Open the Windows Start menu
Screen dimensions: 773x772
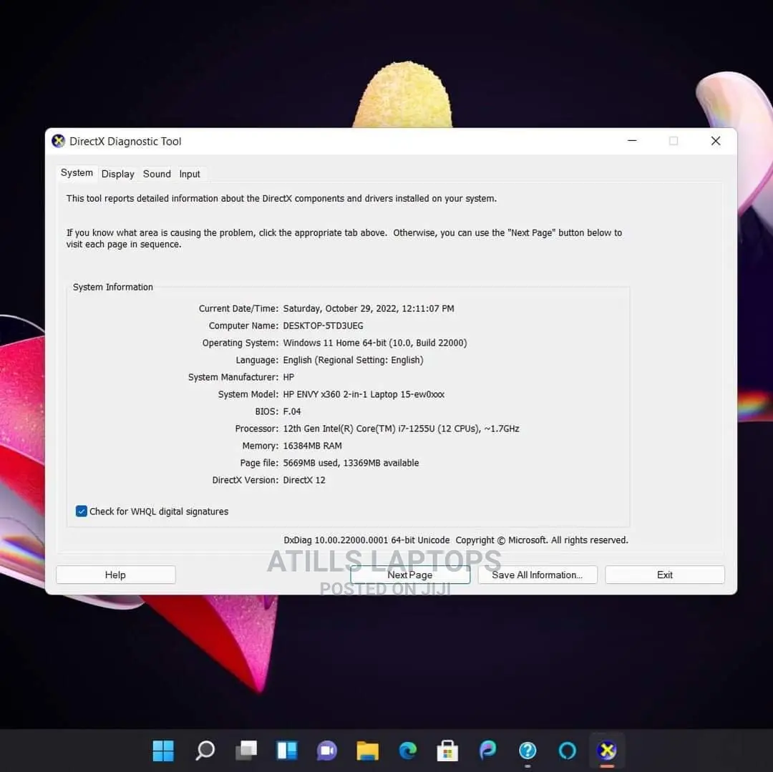(163, 751)
